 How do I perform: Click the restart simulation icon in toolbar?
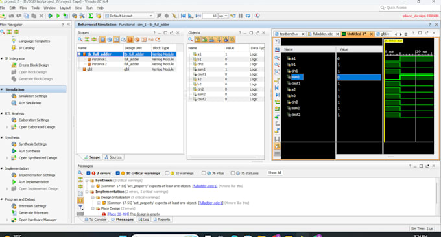pos(184,16)
